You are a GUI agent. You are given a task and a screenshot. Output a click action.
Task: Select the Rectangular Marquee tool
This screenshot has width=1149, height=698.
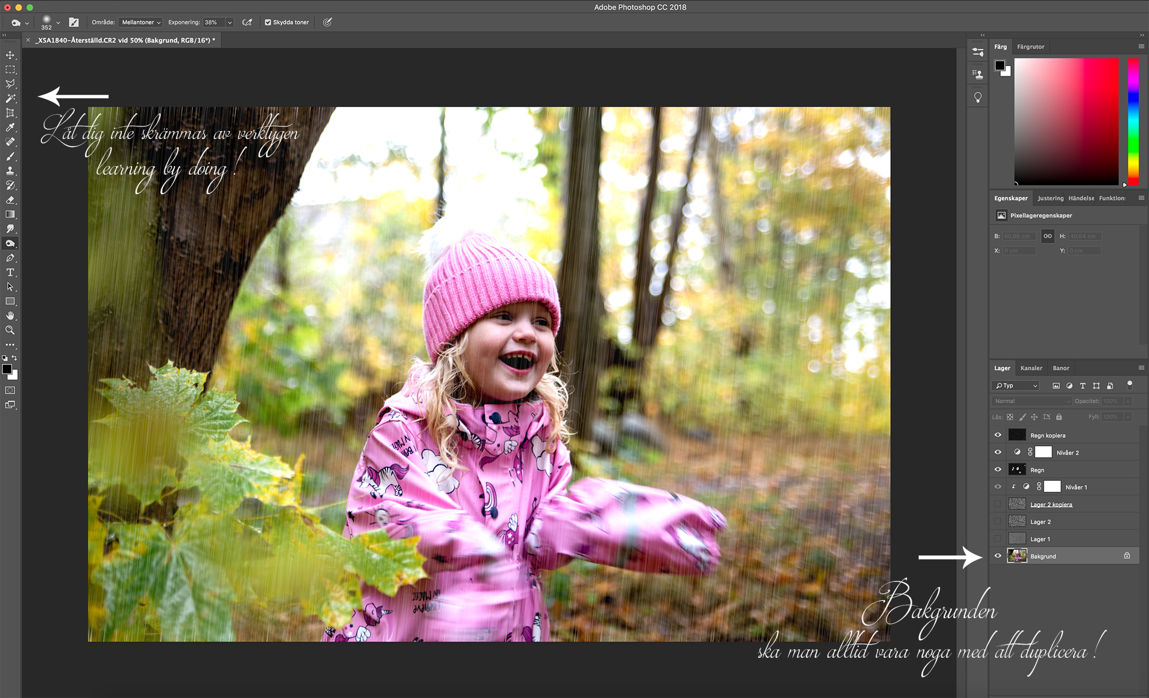point(10,70)
